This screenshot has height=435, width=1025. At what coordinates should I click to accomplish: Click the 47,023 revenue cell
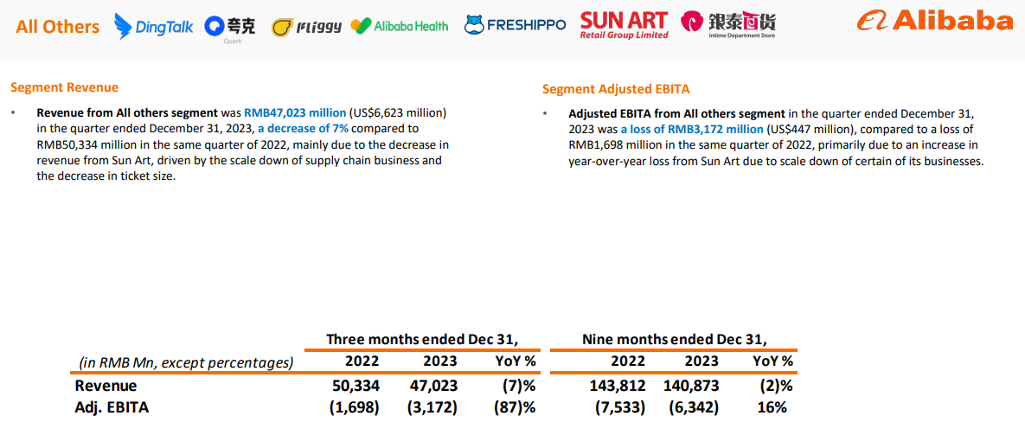click(x=434, y=386)
